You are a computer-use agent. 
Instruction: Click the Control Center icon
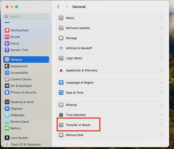(x=7, y=79)
